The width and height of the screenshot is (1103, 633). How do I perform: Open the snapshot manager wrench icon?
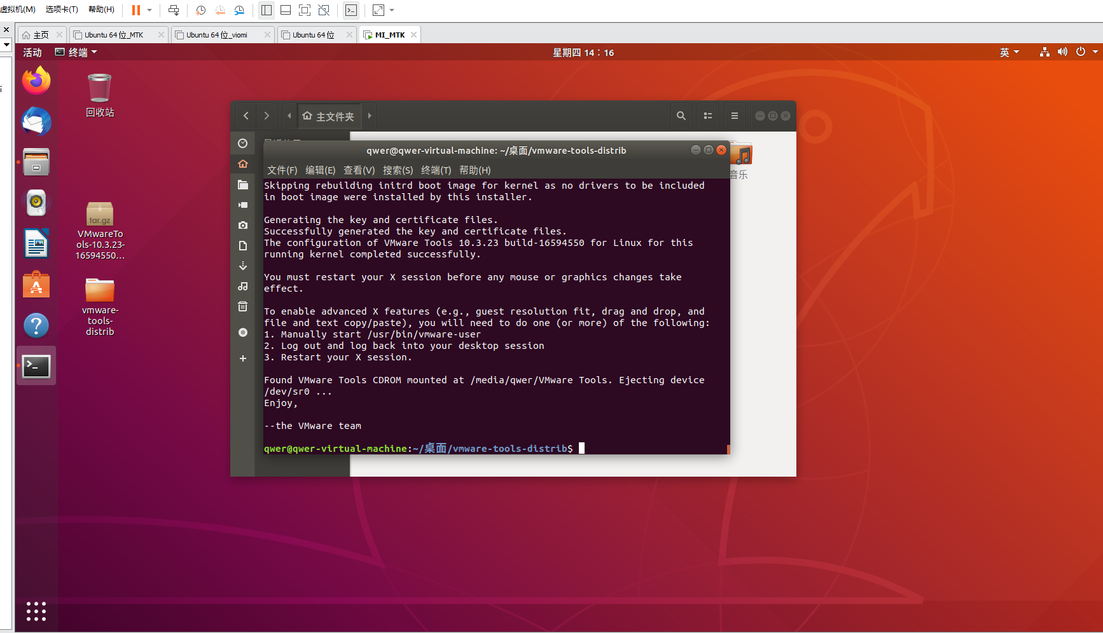tap(239, 10)
